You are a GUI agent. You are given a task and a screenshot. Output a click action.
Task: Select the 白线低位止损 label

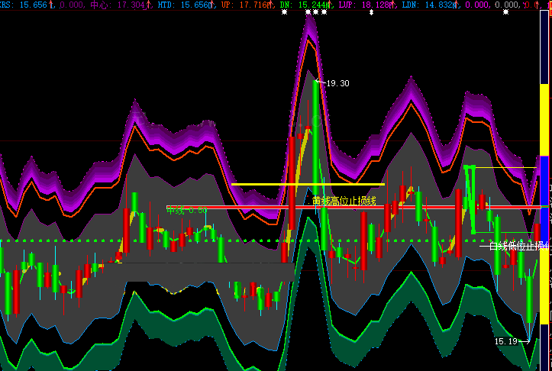click(x=519, y=247)
